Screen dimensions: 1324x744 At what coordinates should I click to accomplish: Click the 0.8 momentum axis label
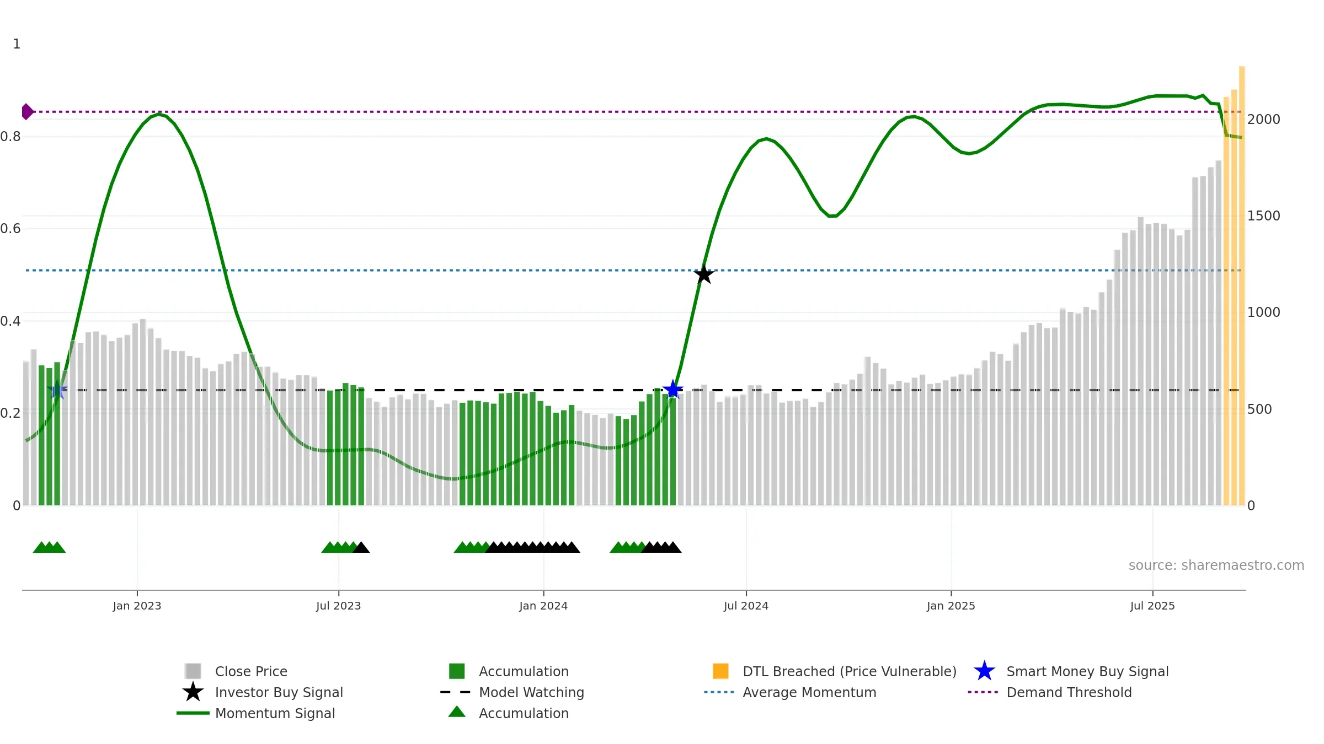click(x=10, y=136)
